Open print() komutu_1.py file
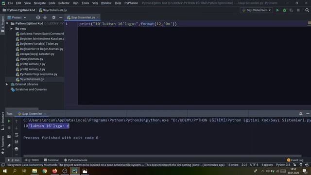Image resolution: width=311 pixels, height=175 pixels. [x=33, y=64]
